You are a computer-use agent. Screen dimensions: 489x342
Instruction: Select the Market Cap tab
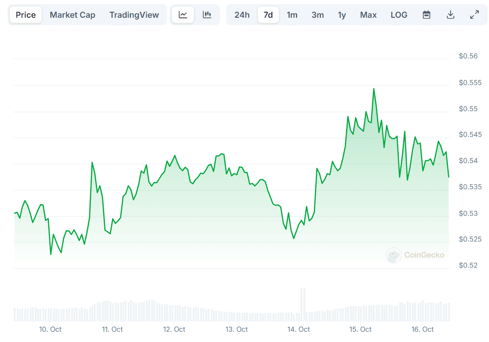(x=72, y=14)
